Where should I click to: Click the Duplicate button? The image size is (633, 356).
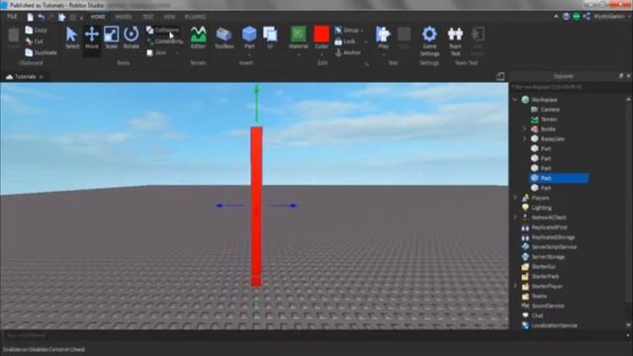41,52
